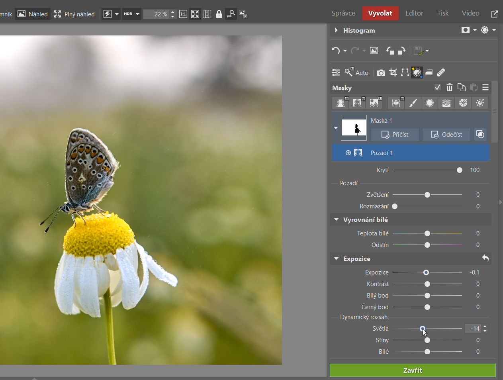Image resolution: width=503 pixels, height=380 pixels.
Task: Select the crop tool icon
Action: click(x=393, y=72)
